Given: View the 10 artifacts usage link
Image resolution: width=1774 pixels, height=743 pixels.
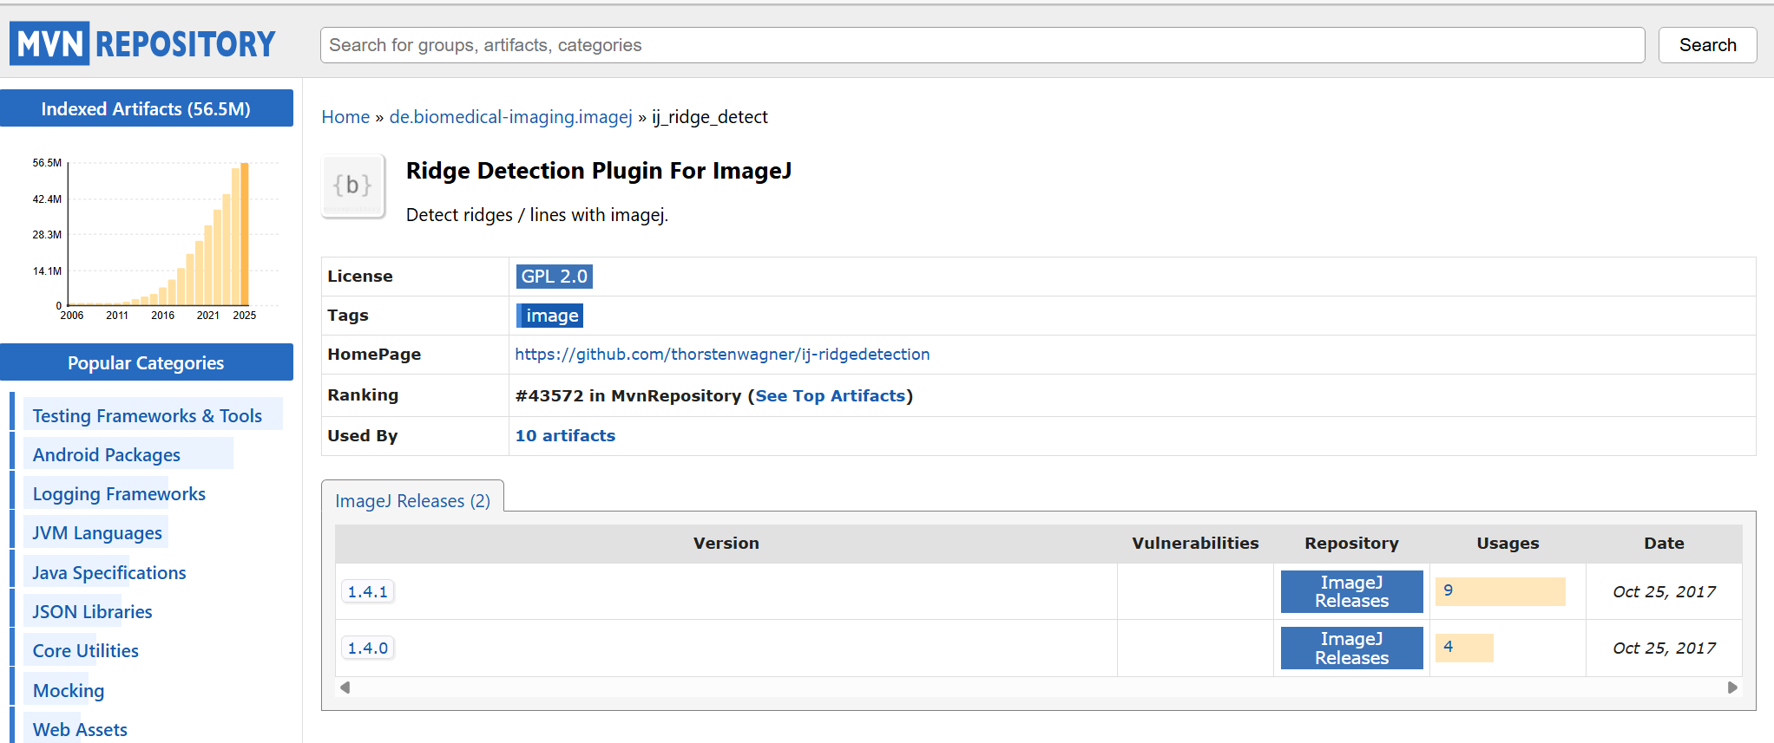Looking at the screenshot, I should [x=565, y=436].
